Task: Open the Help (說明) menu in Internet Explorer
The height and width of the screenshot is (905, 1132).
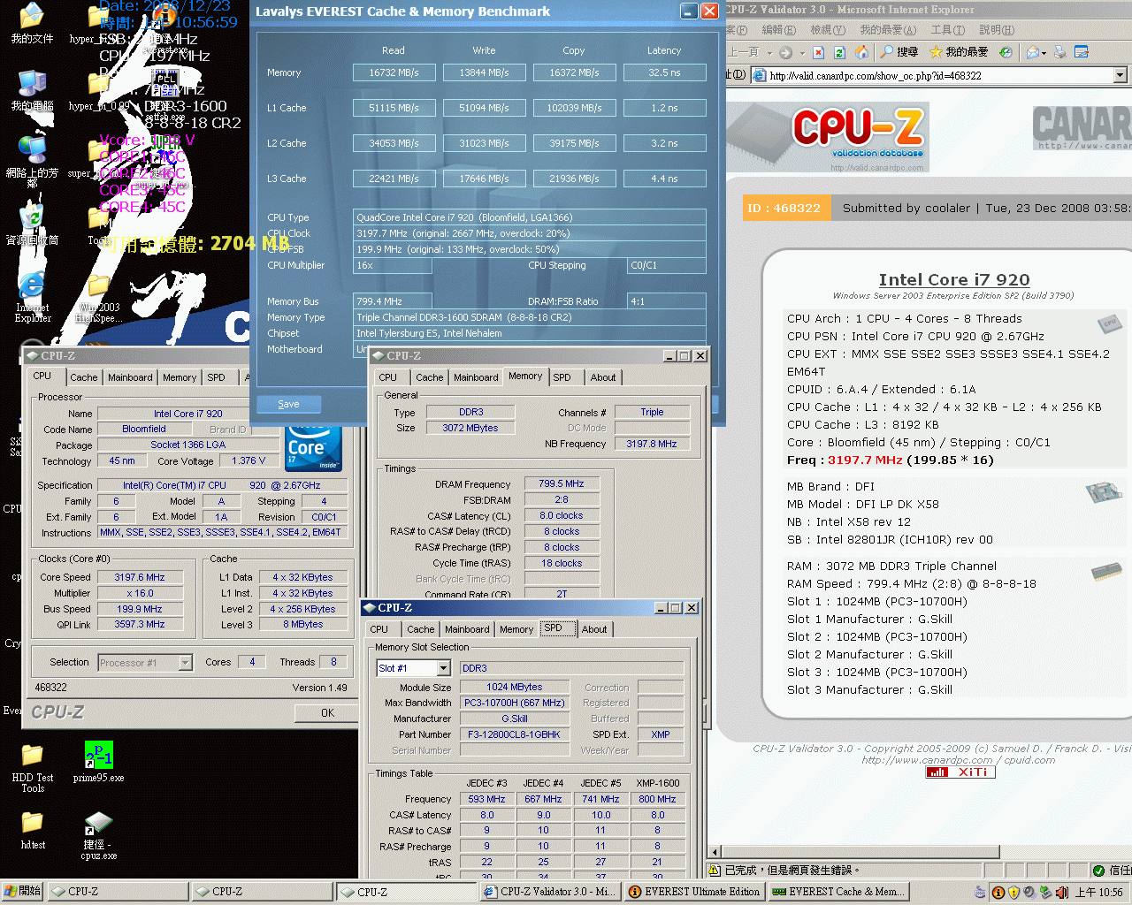Action: point(997,30)
